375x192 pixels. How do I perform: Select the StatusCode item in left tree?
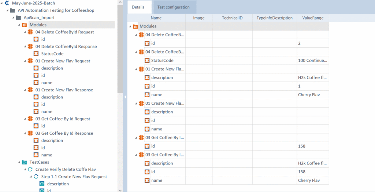coord(52,54)
